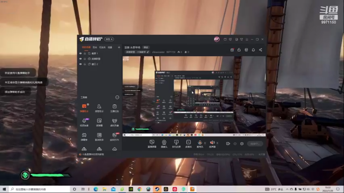Image resolution: width=344 pixels, height=193 pixels.
Task: Add a new scene with plus icon
Action: [x=119, y=47]
